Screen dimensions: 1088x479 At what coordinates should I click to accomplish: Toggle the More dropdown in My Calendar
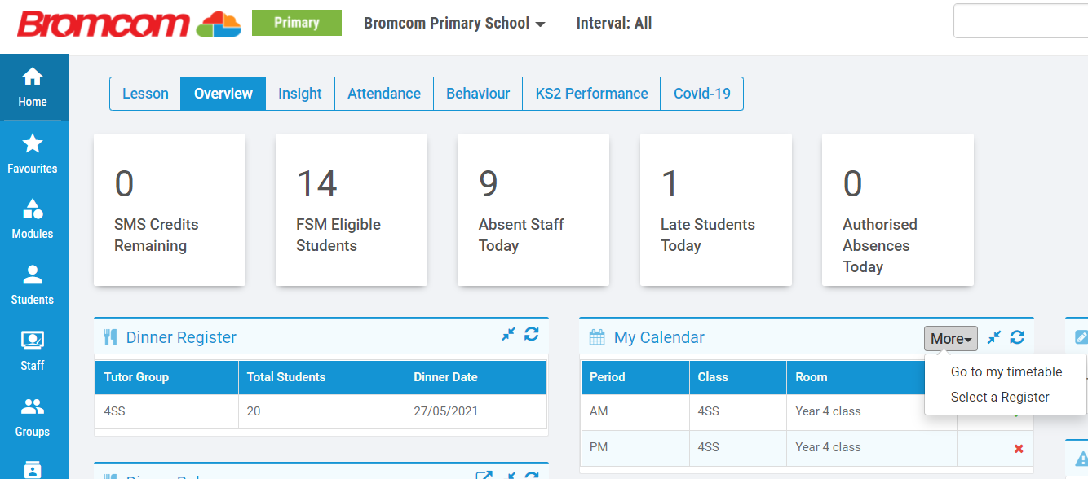(950, 339)
